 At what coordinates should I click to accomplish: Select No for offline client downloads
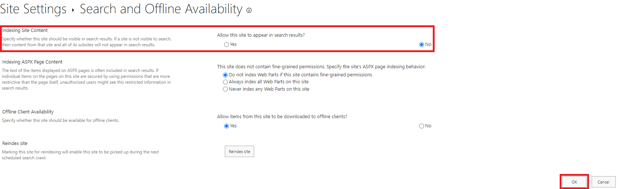point(421,126)
